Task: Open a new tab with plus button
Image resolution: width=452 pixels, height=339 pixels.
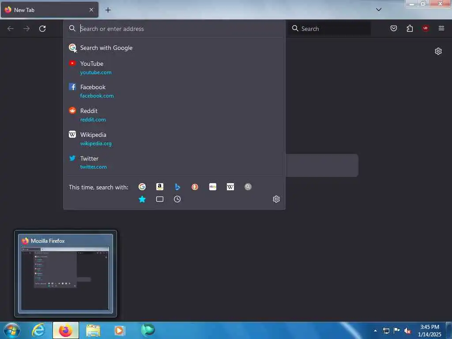Action: coord(108,10)
